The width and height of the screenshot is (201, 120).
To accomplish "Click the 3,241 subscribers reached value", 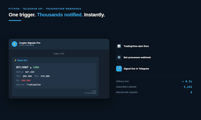I will (x=188, y=87).
